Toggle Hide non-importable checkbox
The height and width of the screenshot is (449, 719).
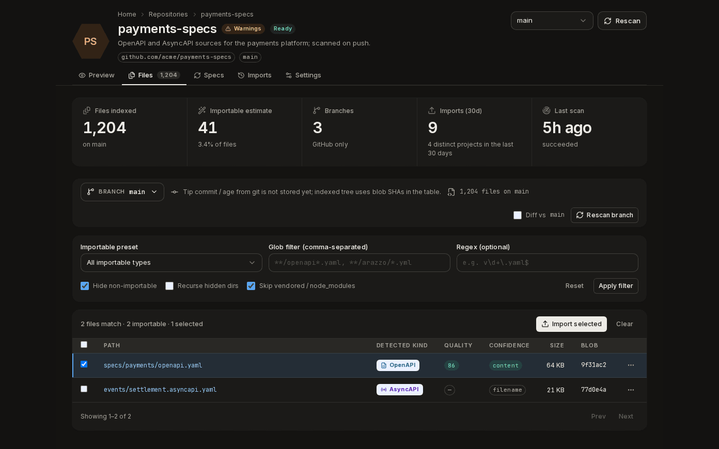85,286
